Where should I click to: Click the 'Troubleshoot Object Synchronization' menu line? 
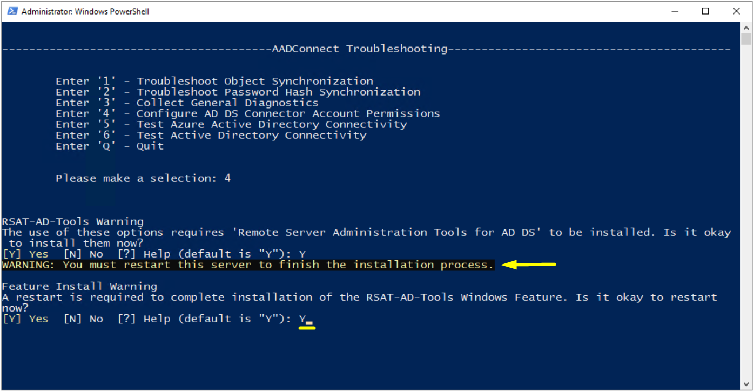point(214,82)
